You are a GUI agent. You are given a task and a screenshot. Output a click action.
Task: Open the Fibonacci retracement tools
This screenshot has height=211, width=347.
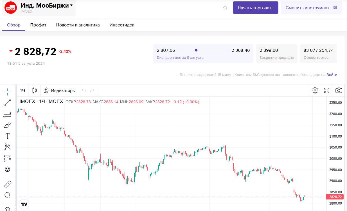[x=8, y=114]
